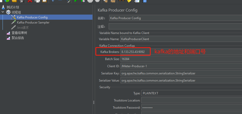Open the Function Helper toolbar icon
This screenshot has height=114, width=242.
coord(137,1)
